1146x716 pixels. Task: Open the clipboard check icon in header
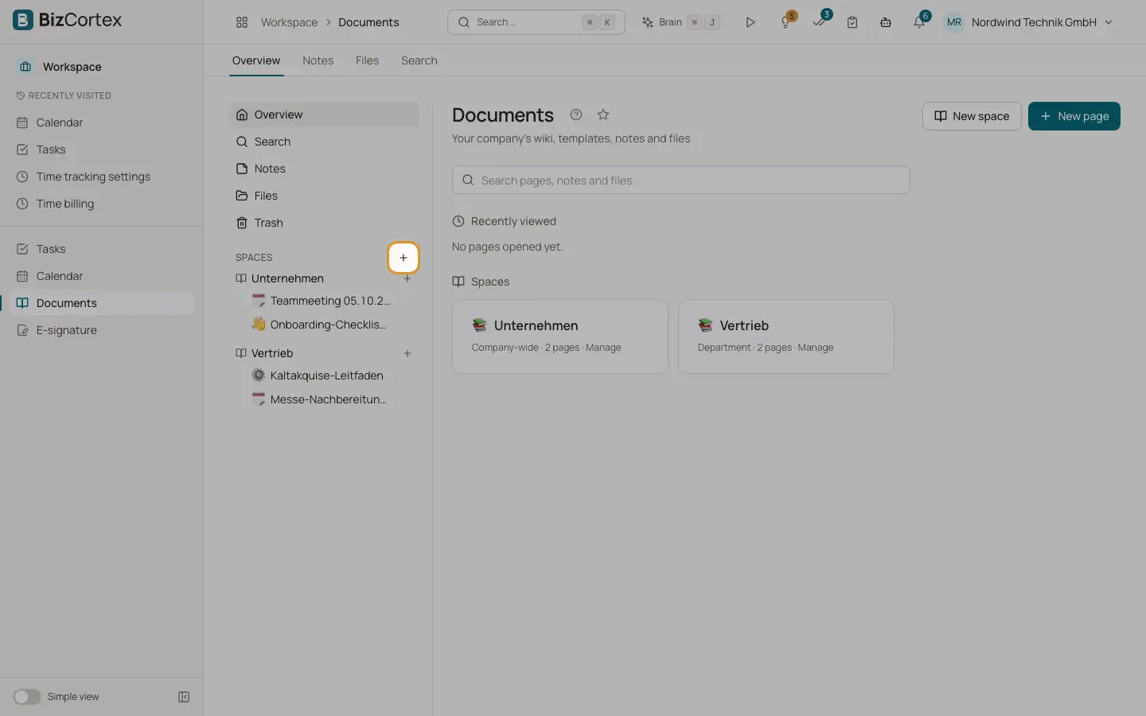point(852,22)
